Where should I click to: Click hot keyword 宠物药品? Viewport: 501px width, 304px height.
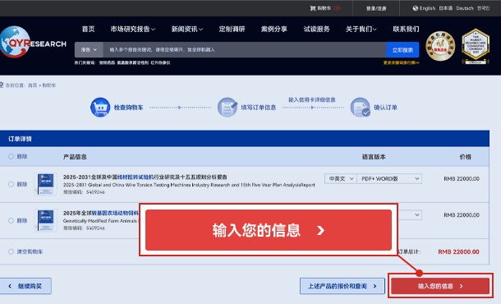(107, 62)
